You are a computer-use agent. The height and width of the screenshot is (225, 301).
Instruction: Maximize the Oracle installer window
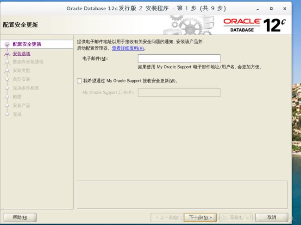coord(271,8)
